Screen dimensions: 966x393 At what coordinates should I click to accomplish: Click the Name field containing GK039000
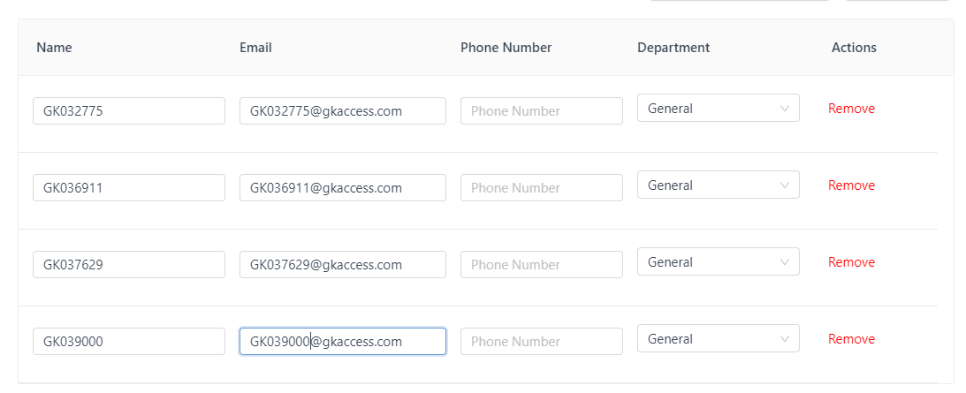(128, 342)
